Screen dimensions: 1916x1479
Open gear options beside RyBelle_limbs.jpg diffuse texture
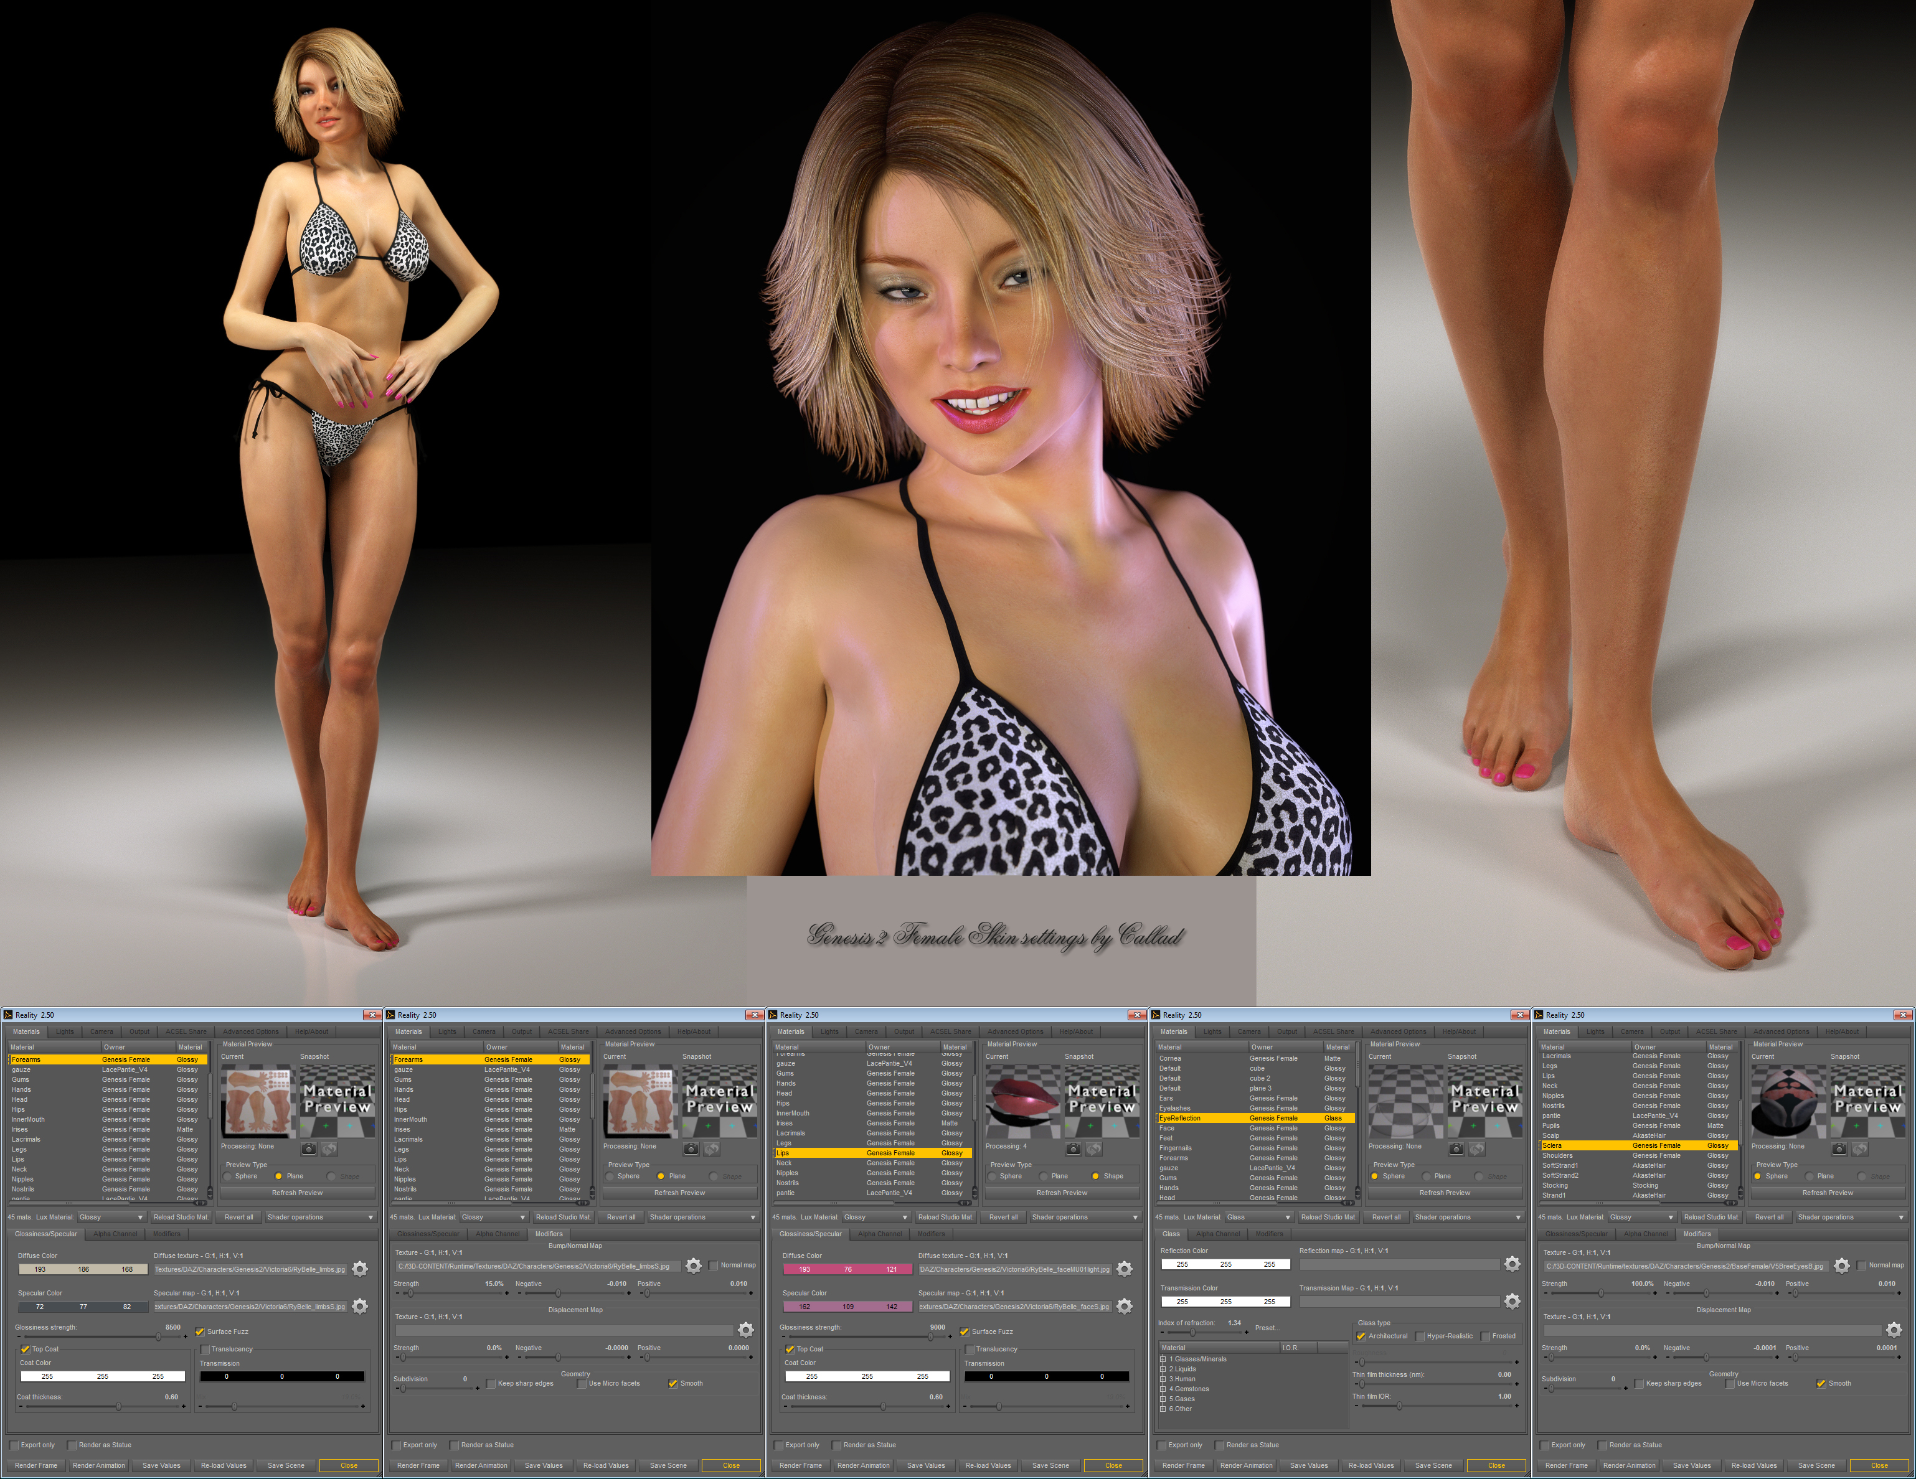(360, 1269)
